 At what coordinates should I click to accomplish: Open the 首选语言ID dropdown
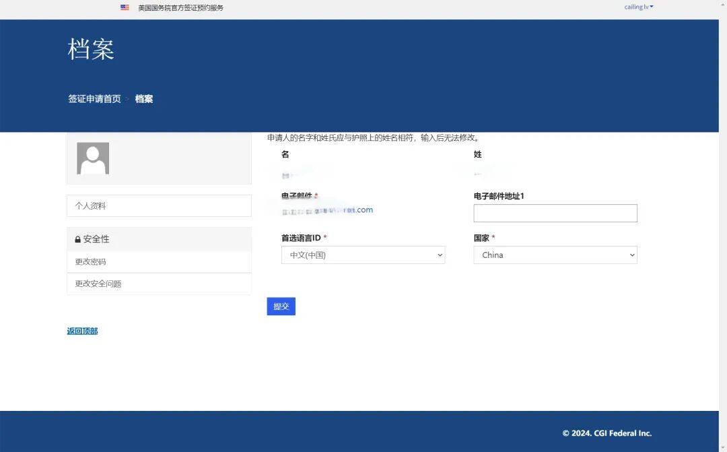pyautogui.click(x=363, y=255)
